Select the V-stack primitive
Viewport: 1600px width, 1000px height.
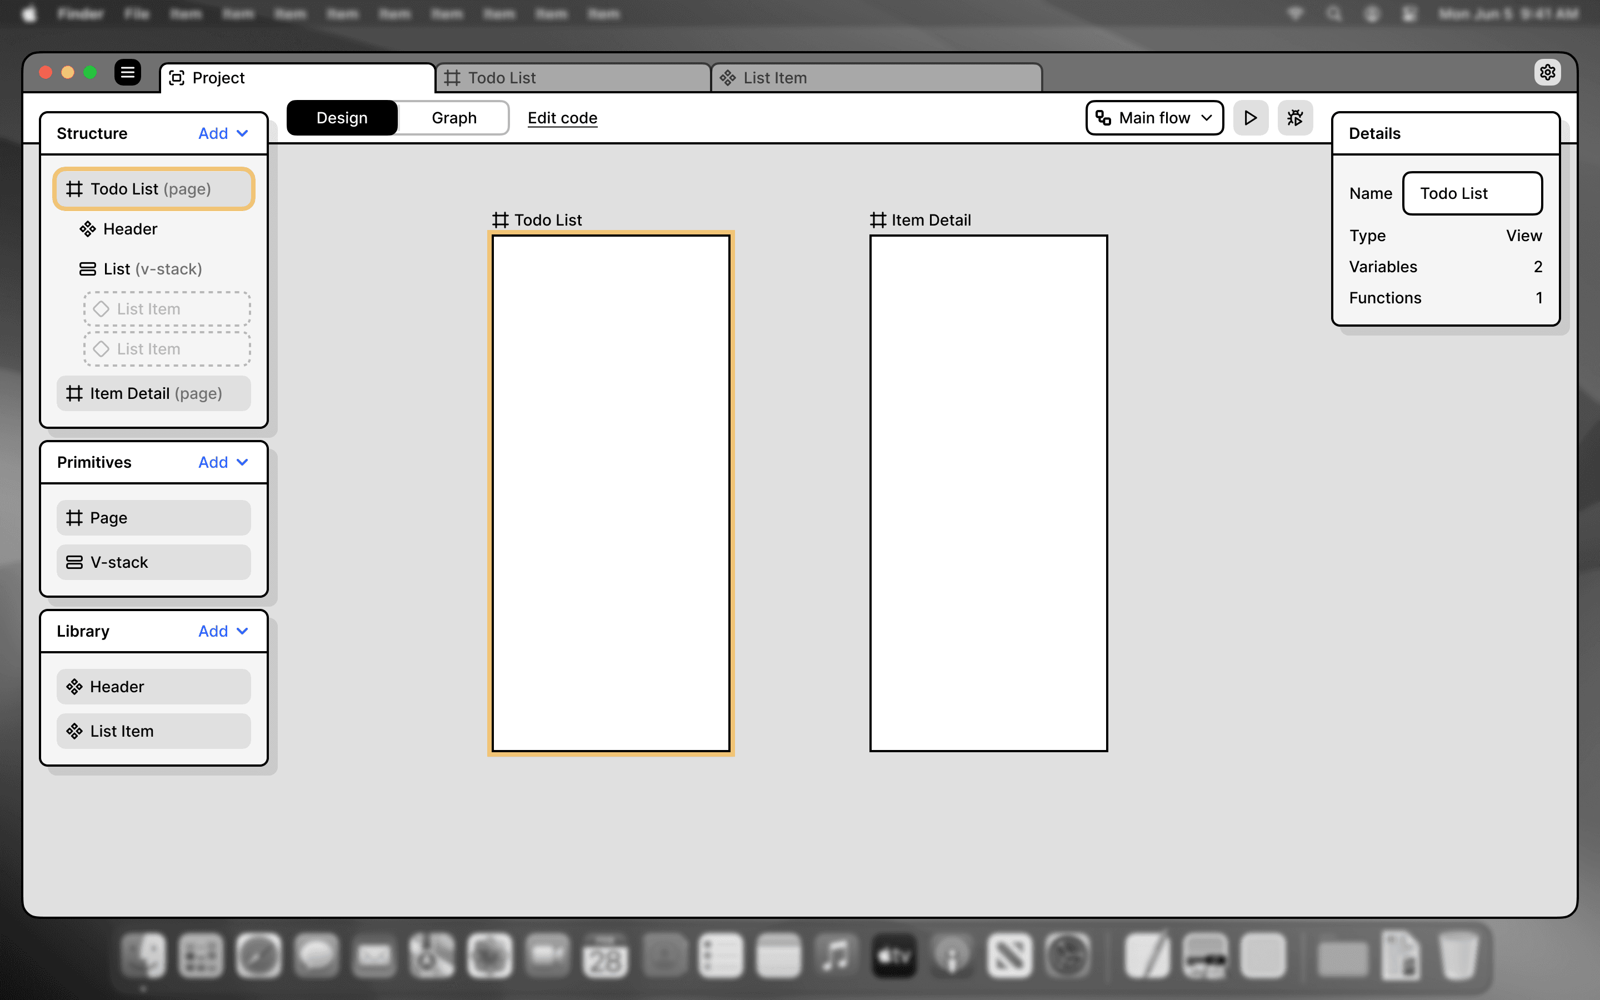pyautogui.click(x=153, y=562)
